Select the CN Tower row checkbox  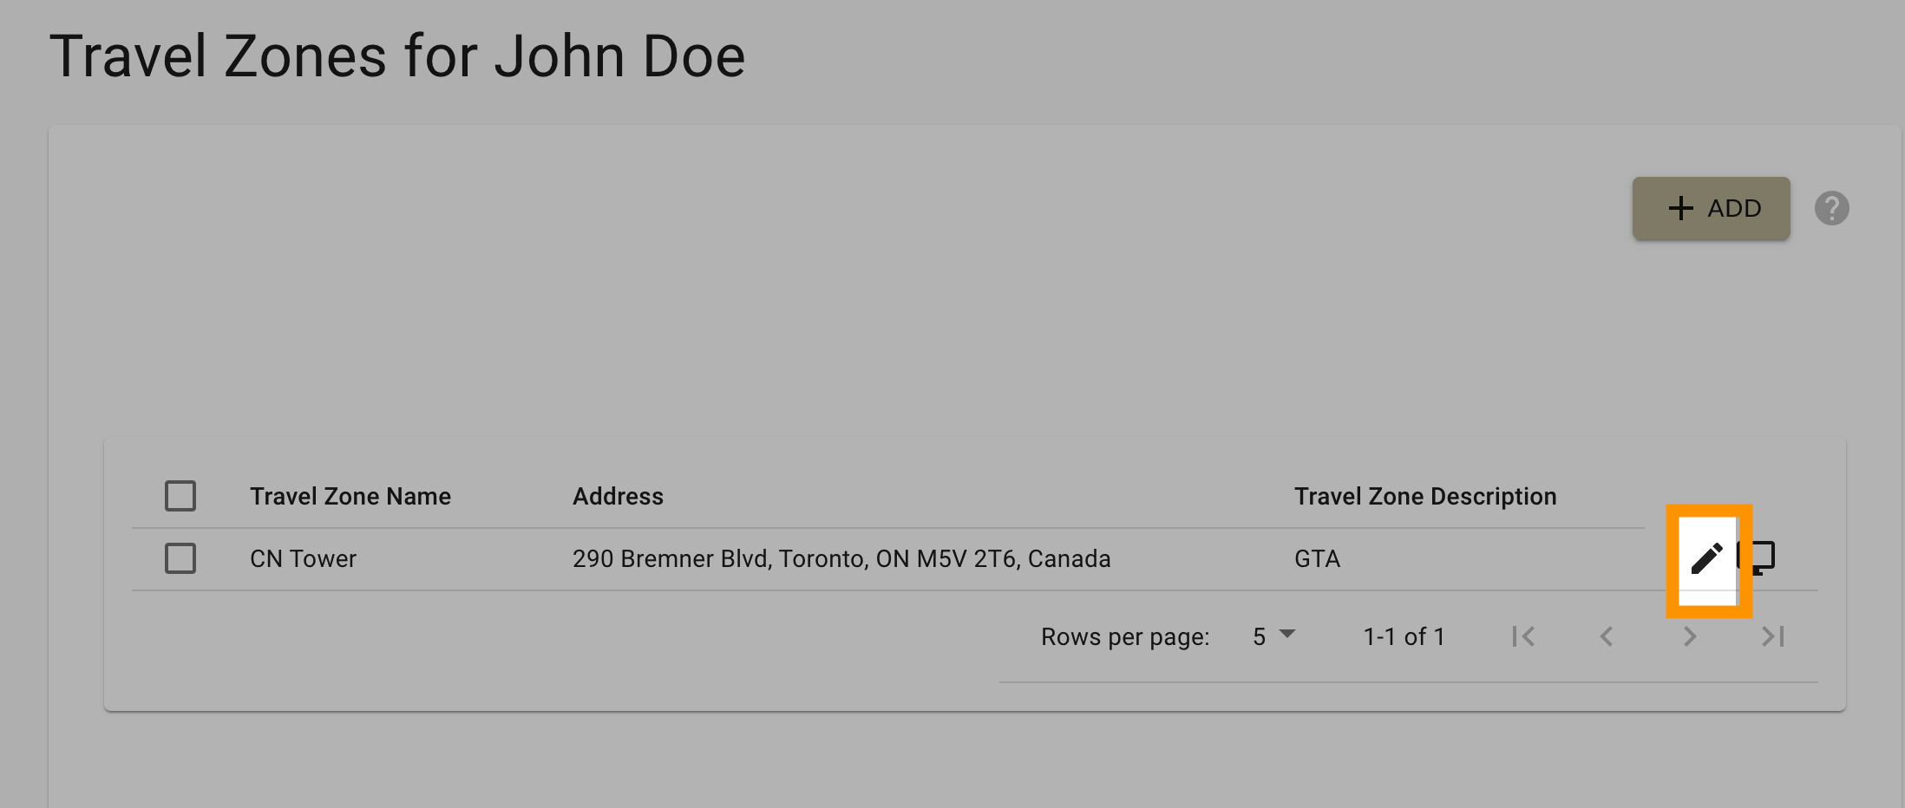click(x=180, y=558)
